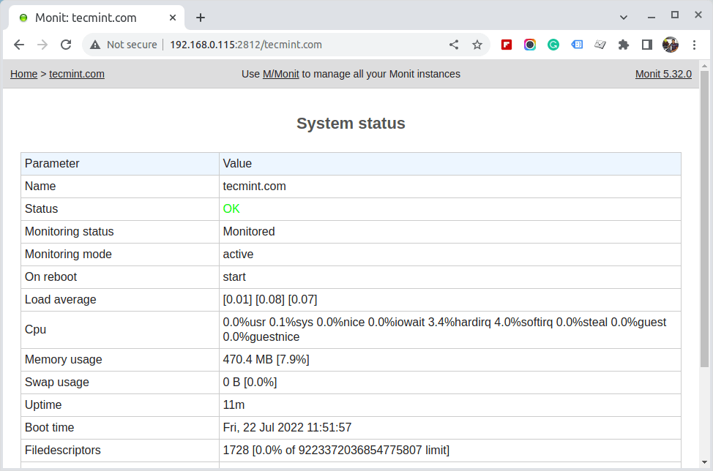713x471 pixels.
Task: Open the M/Monit link
Action: coord(280,74)
